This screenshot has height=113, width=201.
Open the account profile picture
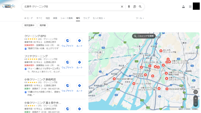pyautogui.click(x=196, y=6)
